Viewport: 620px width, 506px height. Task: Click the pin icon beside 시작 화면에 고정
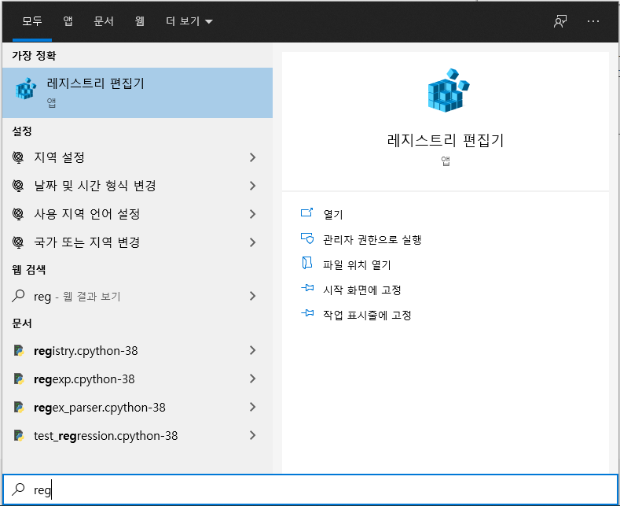[x=307, y=288]
